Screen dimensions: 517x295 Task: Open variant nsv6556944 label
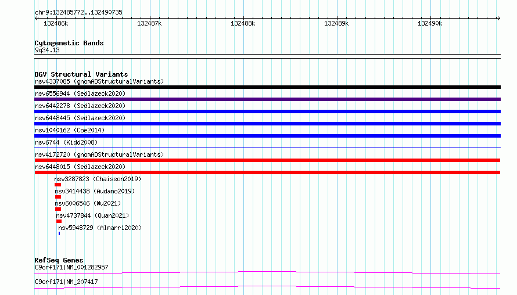click(80, 93)
